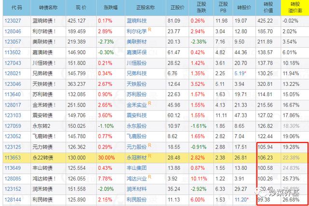
Task: Open stock link 永东股份
Action: click(137, 126)
